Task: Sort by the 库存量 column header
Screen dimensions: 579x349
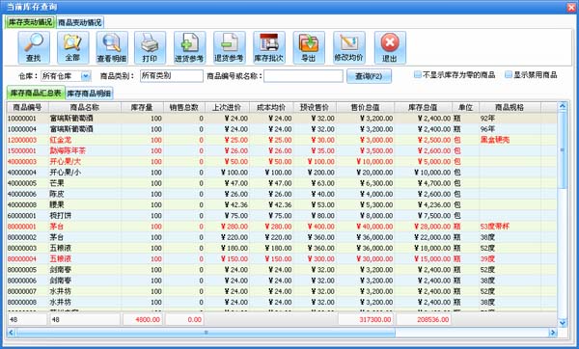Action: click(142, 107)
